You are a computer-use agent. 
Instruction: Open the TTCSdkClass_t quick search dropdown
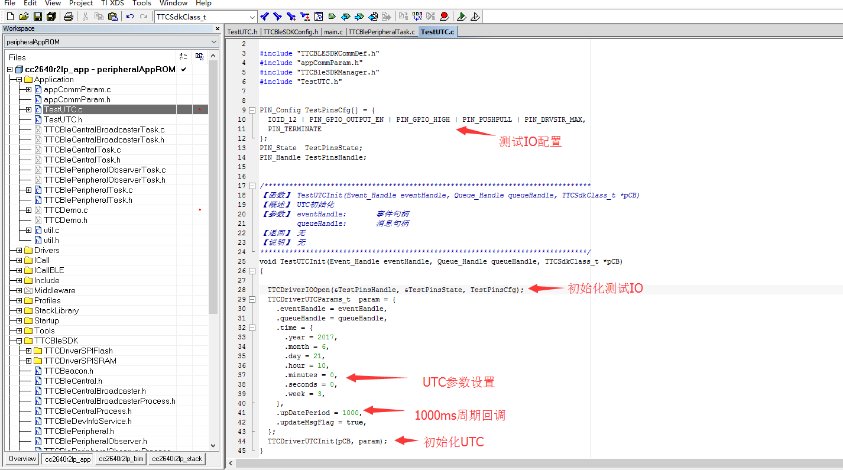click(252, 17)
